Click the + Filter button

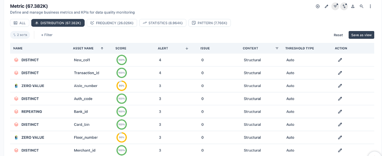point(47,35)
